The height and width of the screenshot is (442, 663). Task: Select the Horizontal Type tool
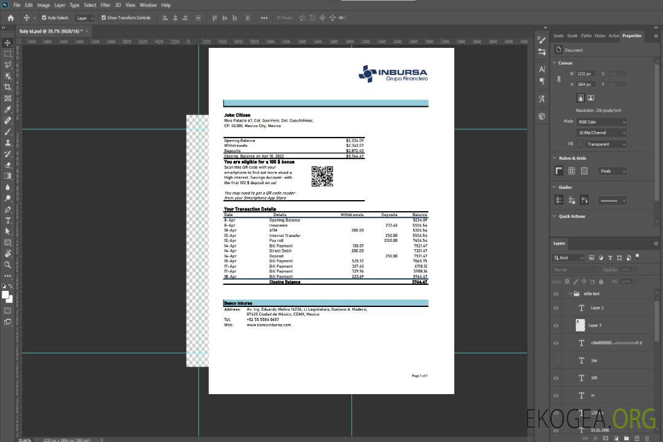click(x=7, y=220)
